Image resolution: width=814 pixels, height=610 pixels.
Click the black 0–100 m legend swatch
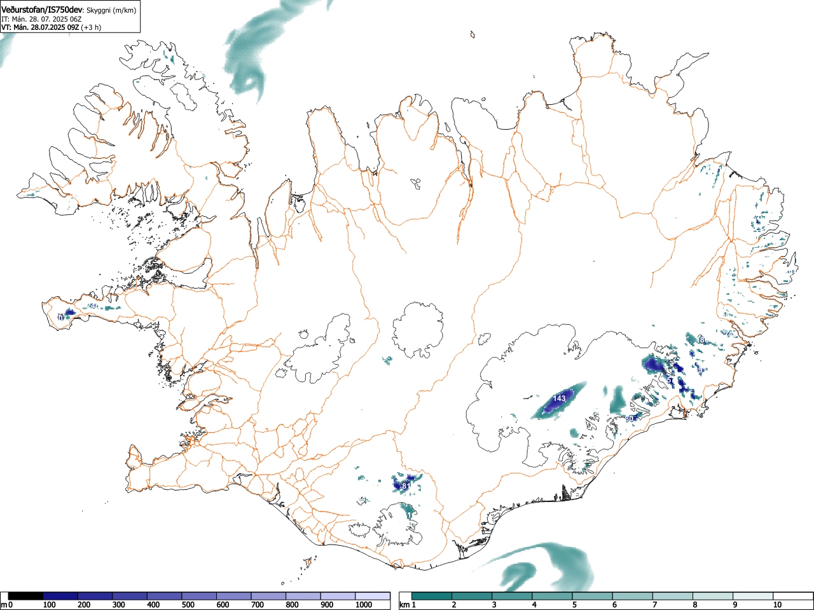pos(25,596)
